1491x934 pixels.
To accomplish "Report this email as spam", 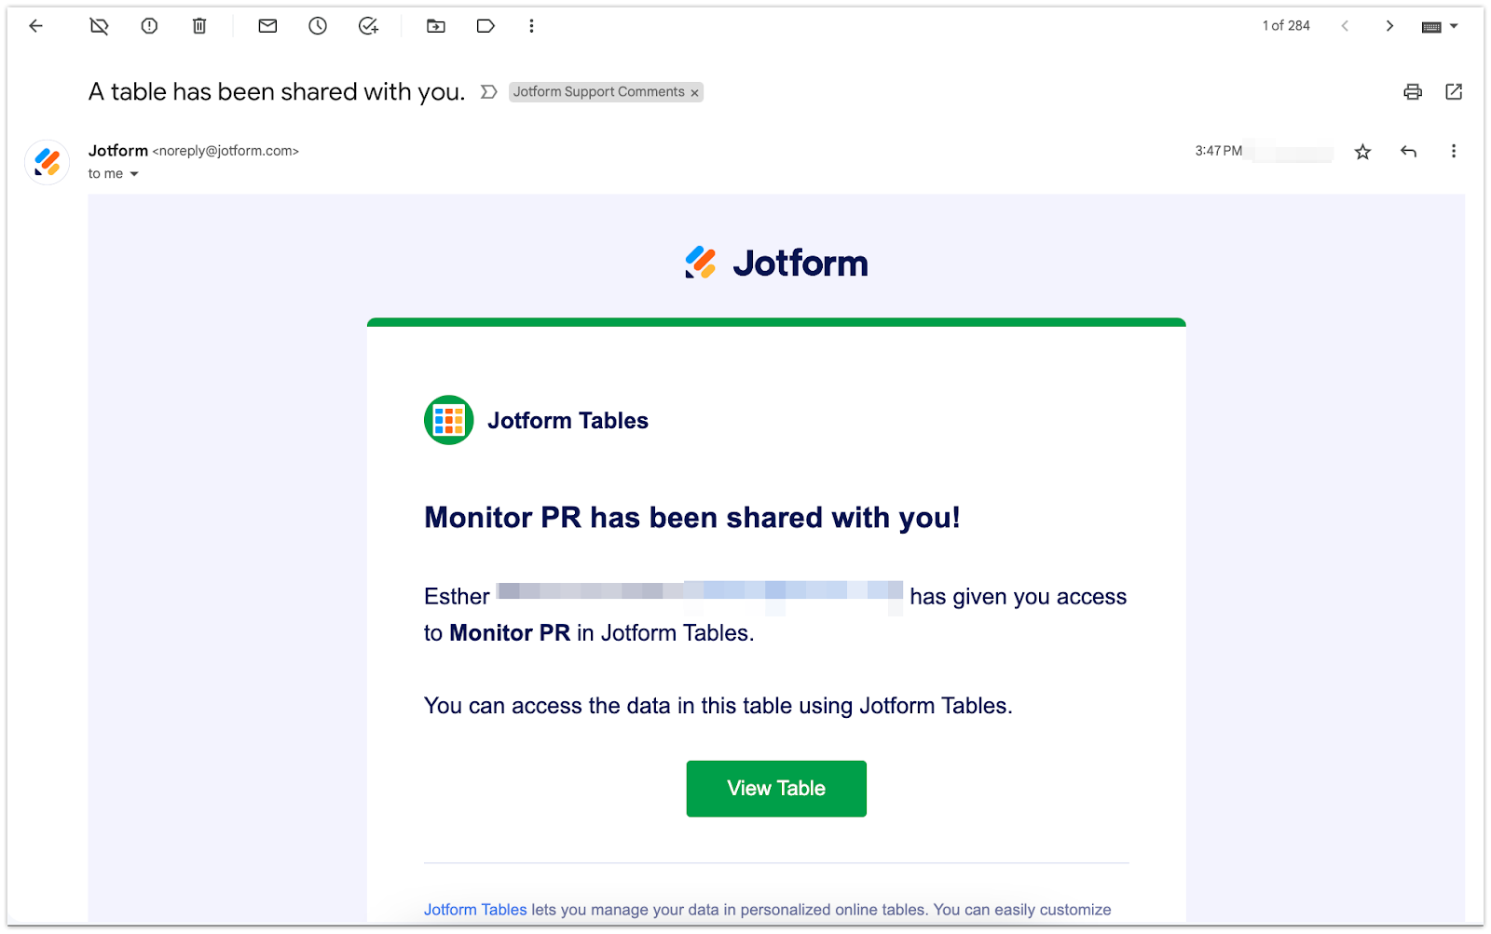I will click(x=149, y=26).
